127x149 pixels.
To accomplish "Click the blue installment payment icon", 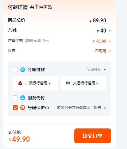I will point(23,70).
